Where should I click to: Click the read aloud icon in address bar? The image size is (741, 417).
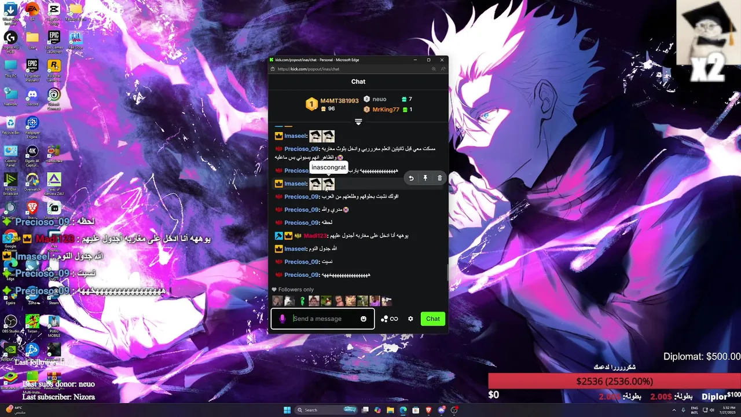(443, 69)
